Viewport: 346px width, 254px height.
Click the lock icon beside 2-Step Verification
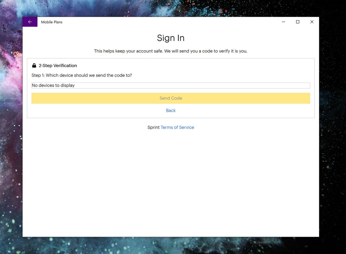(34, 65)
